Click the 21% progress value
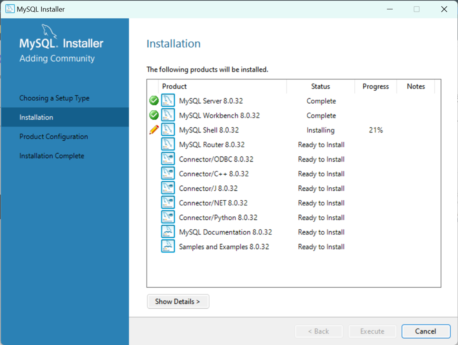Viewport: 458px width, 345px height. (376, 130)
